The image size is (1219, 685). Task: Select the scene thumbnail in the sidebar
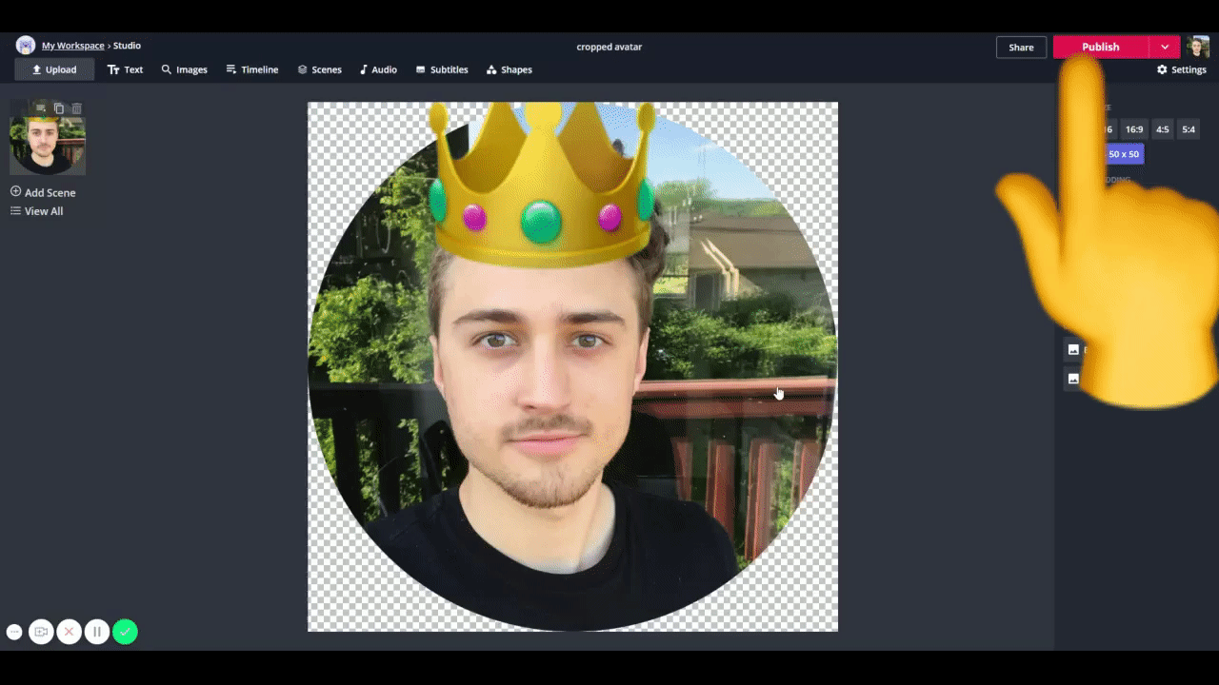[48, 145]
